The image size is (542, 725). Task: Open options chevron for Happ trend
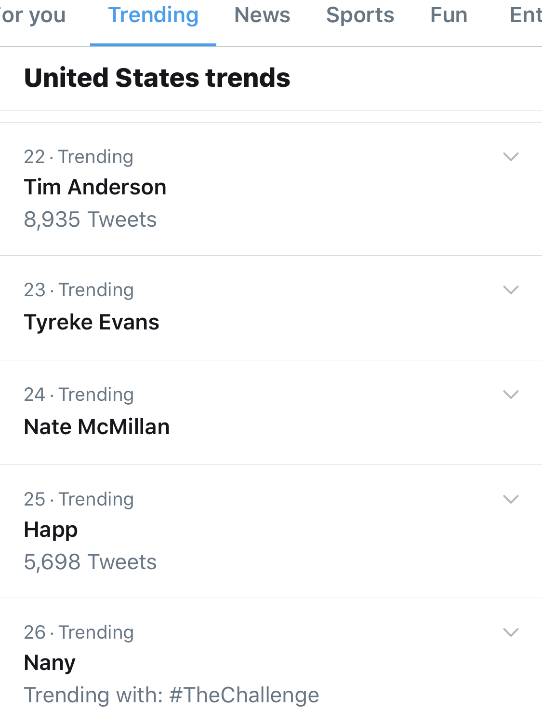pos(511,499)
